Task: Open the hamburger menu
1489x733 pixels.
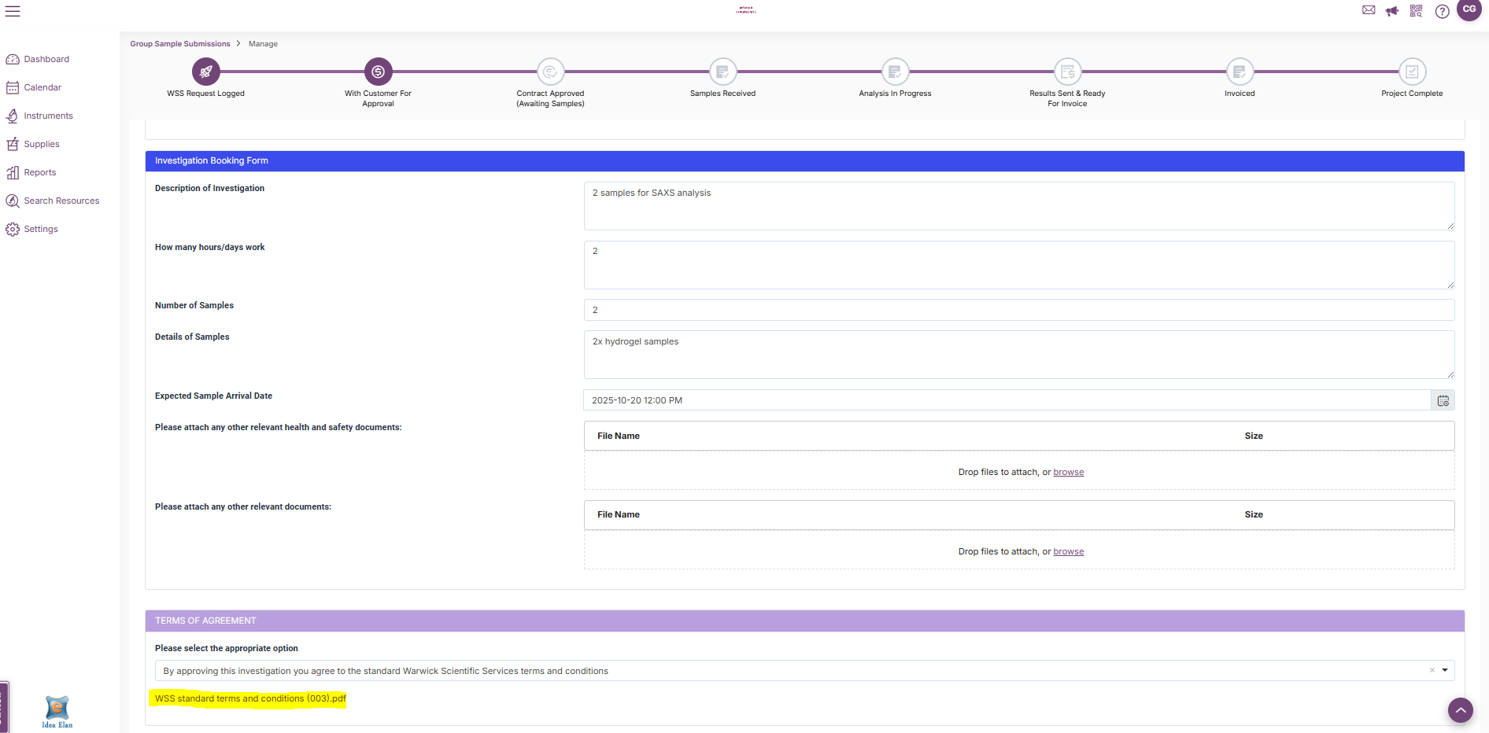Action: 13,11
